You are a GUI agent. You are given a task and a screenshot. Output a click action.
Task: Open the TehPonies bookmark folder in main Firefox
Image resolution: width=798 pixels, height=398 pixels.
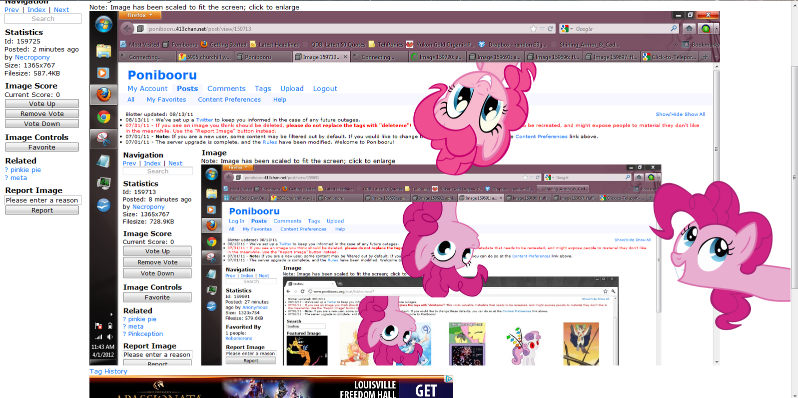tap(386, 44)
